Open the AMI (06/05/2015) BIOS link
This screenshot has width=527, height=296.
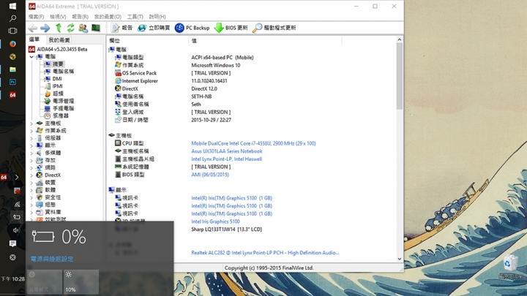pyautogui.click(x=210, y=175)
